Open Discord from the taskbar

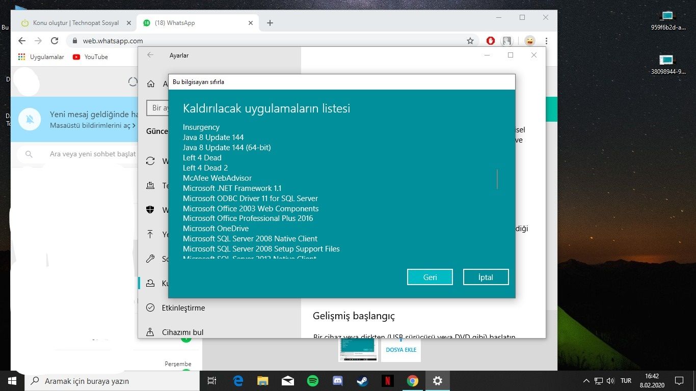[x=337, y=381]
